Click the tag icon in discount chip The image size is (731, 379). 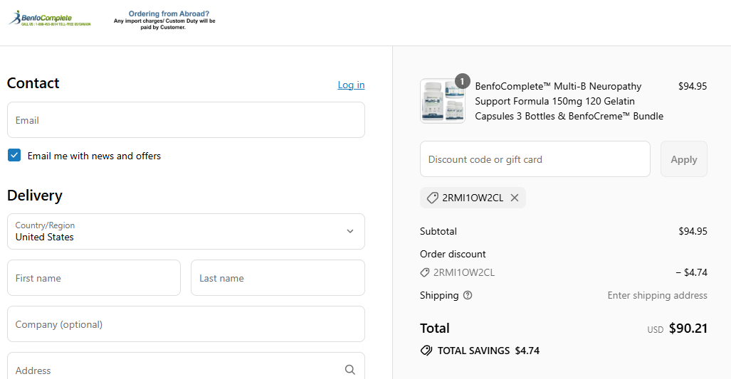point(432,198)
